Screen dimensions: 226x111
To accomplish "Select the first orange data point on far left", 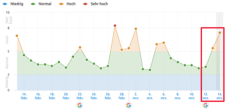I will point(17,36).
